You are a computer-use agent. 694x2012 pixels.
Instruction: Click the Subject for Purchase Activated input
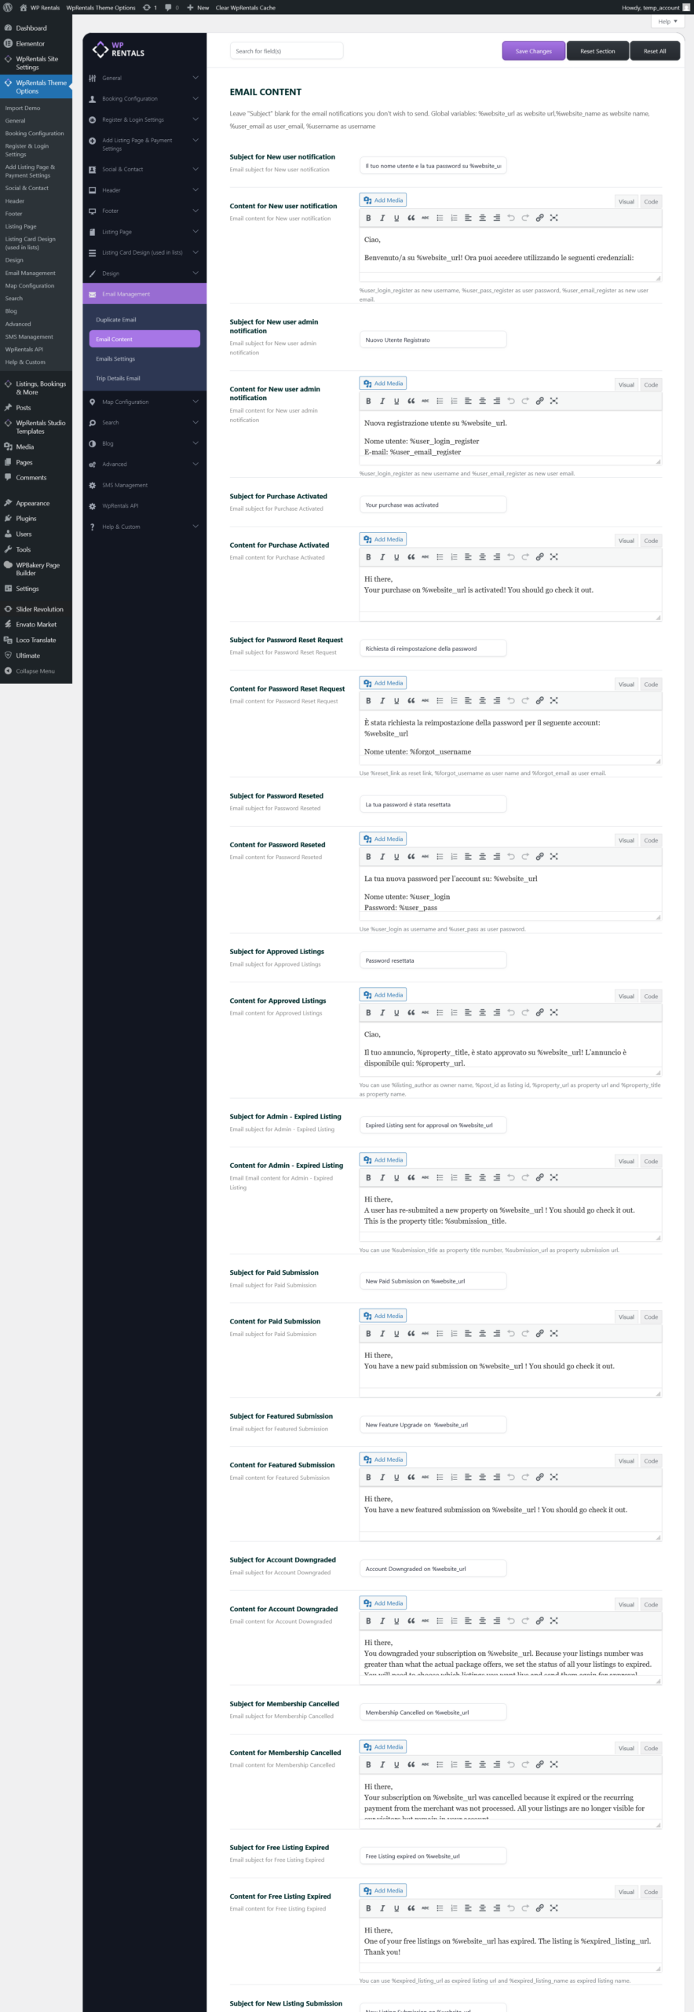433,505
